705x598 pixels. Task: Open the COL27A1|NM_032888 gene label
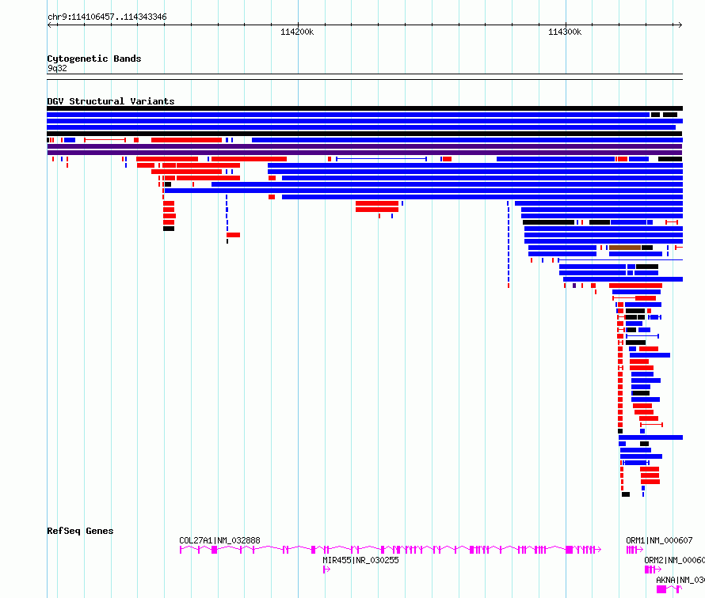point(219,540)
